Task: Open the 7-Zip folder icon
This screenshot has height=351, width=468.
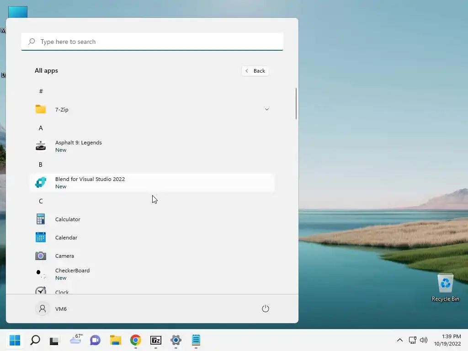Action: 41,109
